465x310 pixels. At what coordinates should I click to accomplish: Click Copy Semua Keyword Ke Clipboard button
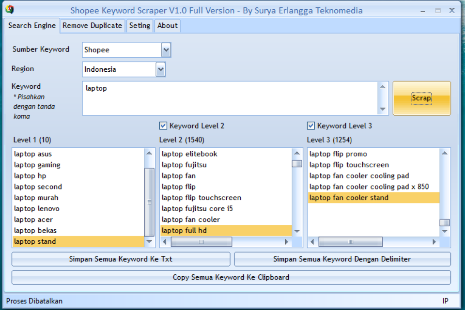[231, 277]
